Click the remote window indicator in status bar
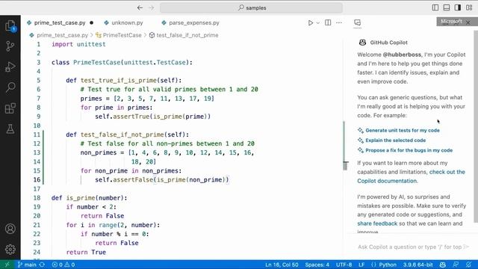This screenshot has width=478, height=269. tap(7, 265)
